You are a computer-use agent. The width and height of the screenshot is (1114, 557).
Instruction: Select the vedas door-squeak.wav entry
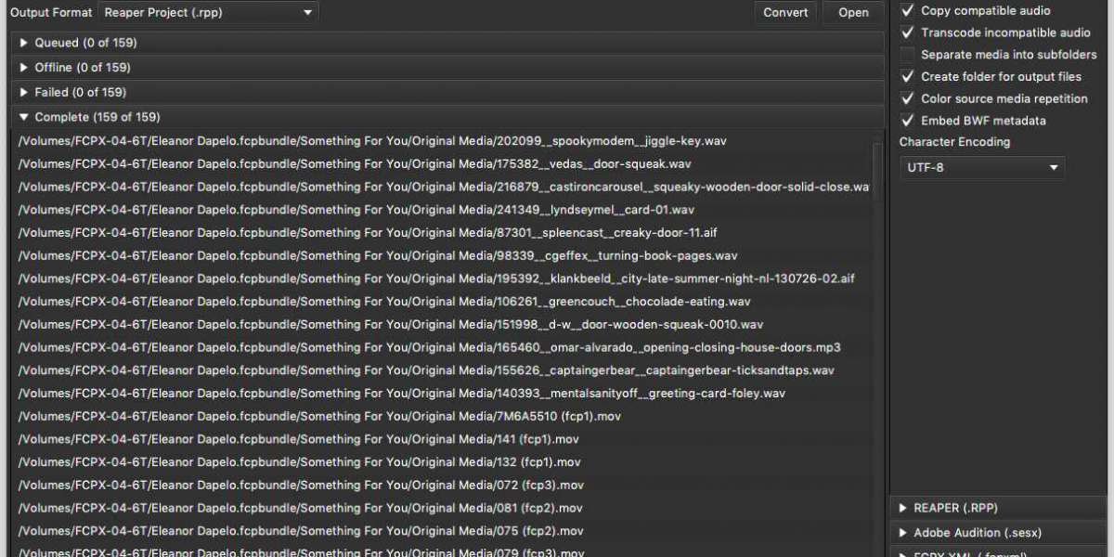[x=355, y=164]
